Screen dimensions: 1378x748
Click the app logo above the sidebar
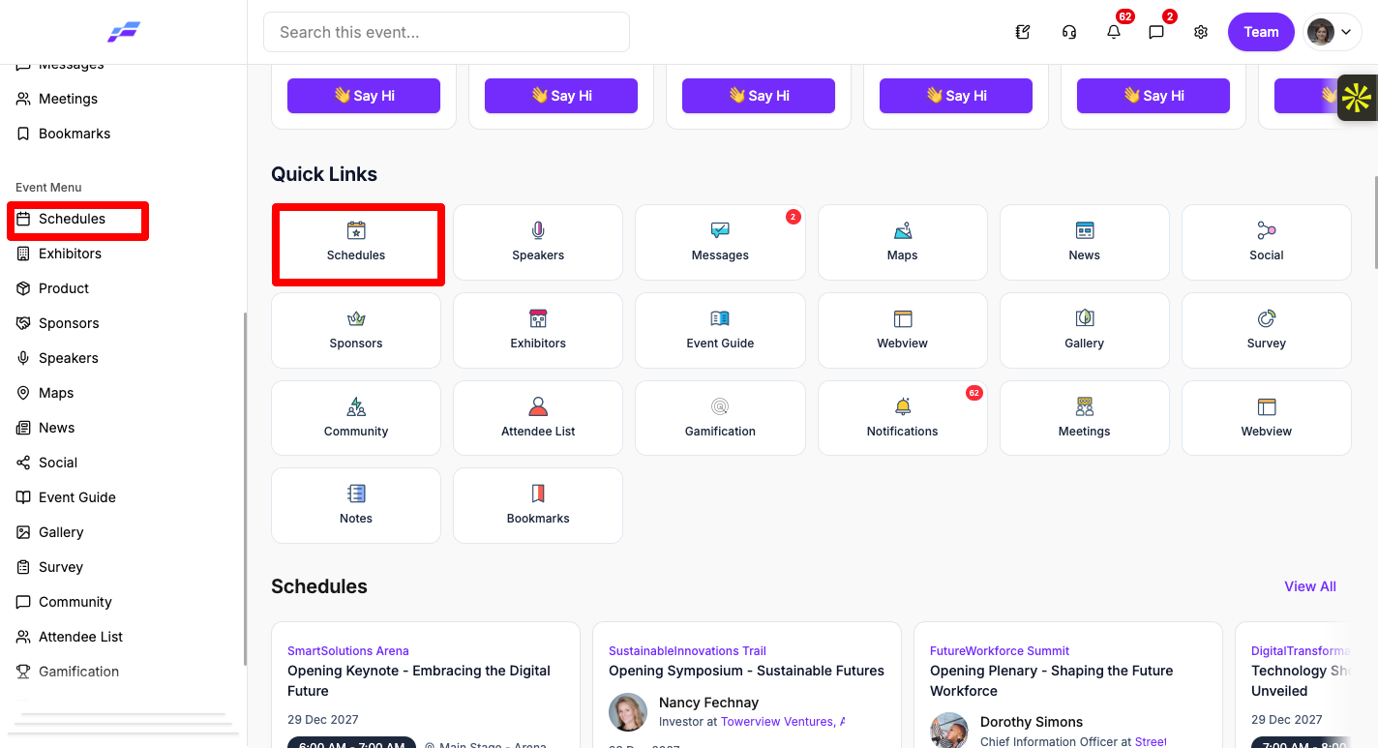click(x=124, y=32)
